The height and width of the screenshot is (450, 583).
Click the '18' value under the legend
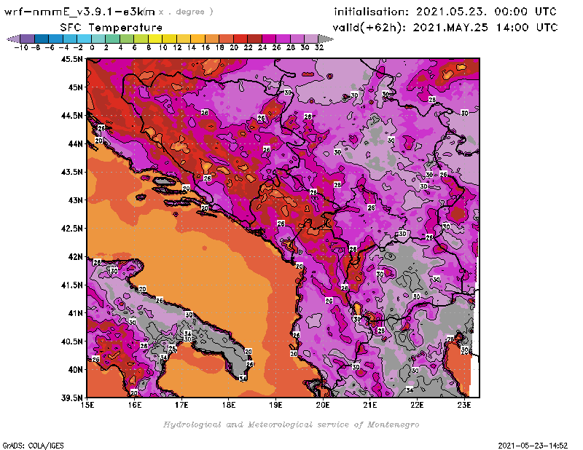pos(220,47)
